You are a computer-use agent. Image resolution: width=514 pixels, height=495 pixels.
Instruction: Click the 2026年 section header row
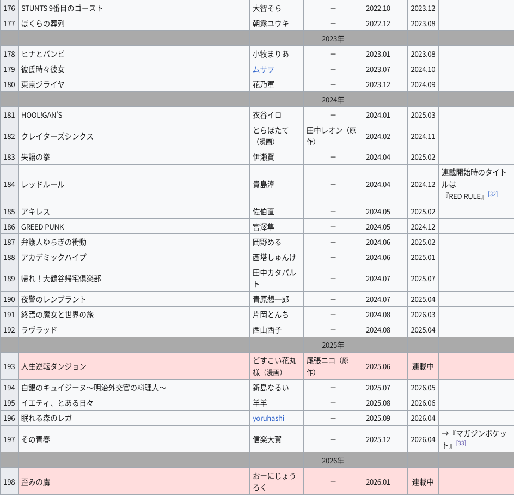(257, 461)
